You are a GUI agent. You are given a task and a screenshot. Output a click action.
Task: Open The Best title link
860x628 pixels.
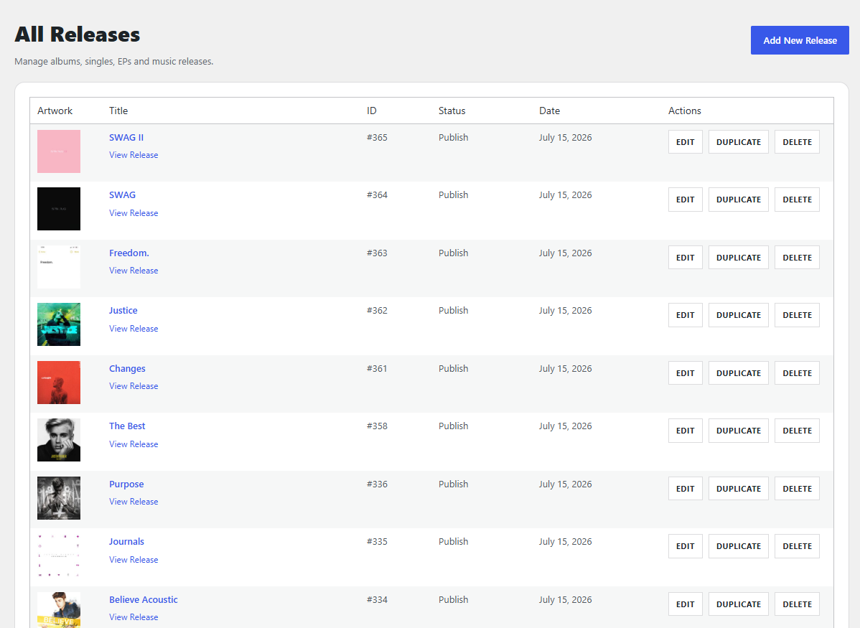tap(127, 426)
